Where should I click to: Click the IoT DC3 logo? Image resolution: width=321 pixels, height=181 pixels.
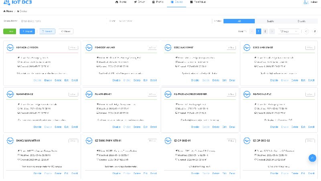[x=18, y=2]
